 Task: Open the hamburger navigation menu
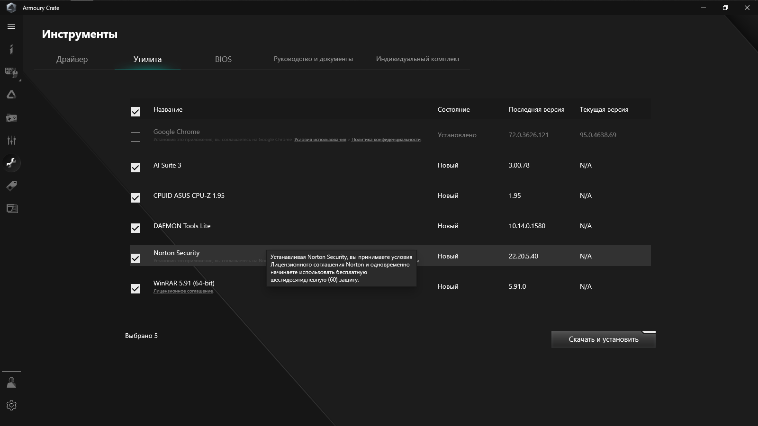(11, 27)
